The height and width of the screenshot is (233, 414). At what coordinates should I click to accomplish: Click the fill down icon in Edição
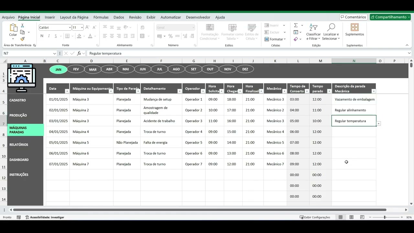[x=296, y=32]
